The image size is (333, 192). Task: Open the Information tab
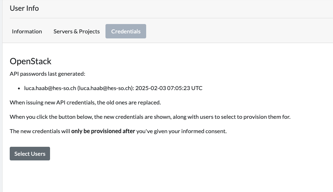click(x=27, y=31)
